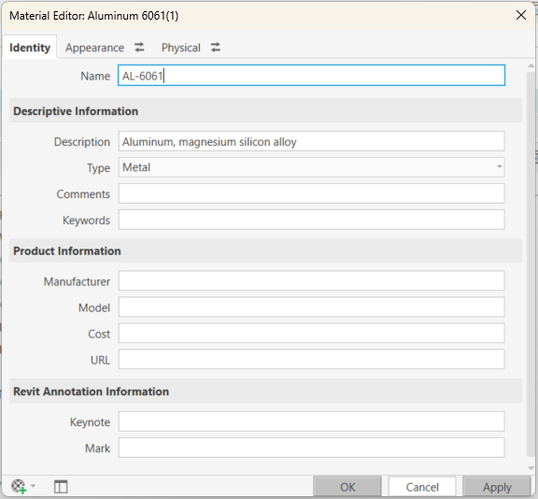
Task: Click the Comments input field
Action: pos(312,193)
